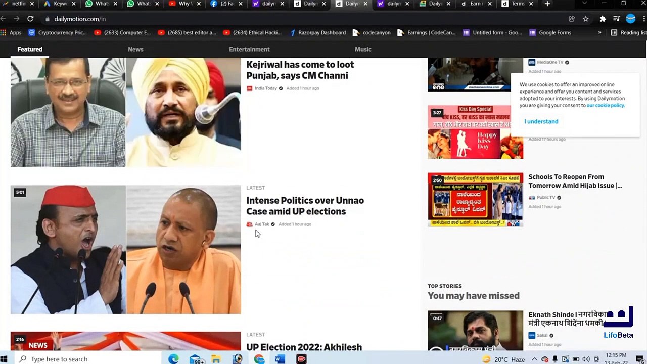
Task: Click the Sakal channel name
Action: tap(542, 335)
